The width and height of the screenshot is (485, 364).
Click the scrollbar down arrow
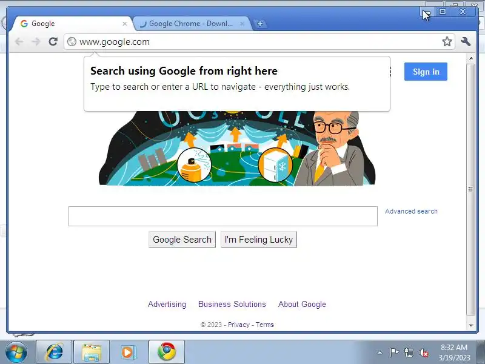471,325
